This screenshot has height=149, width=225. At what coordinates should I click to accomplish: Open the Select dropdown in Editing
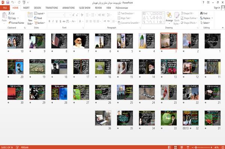point(205,23)
